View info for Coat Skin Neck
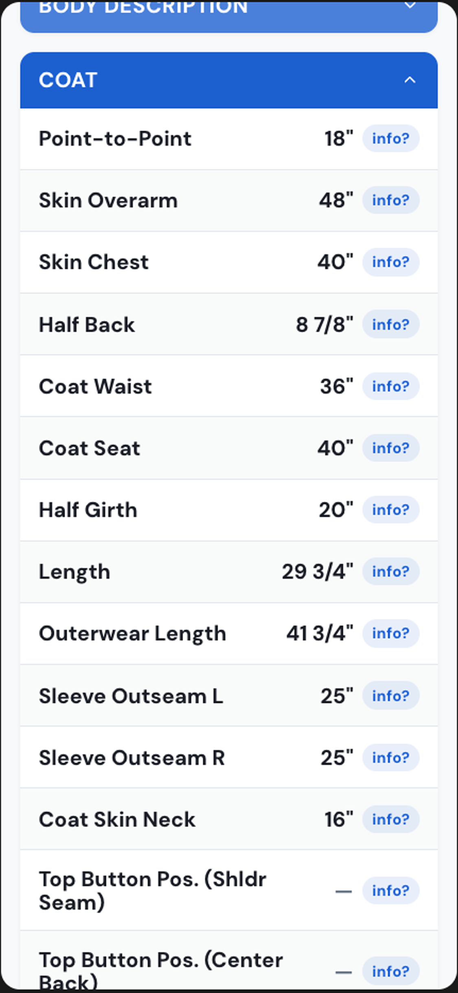 (391, 819)
